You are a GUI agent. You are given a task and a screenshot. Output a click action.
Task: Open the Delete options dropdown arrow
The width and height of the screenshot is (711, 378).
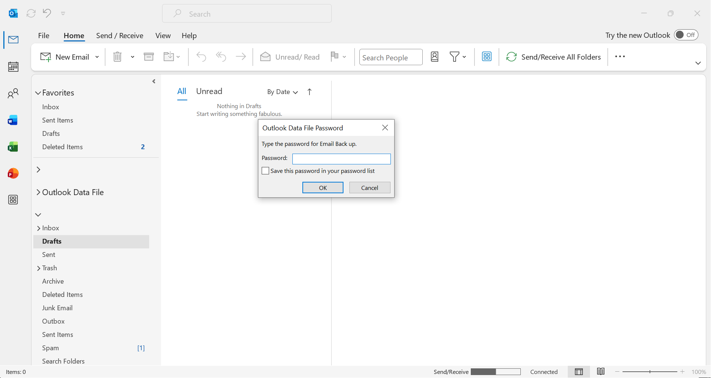pos(133,57)
